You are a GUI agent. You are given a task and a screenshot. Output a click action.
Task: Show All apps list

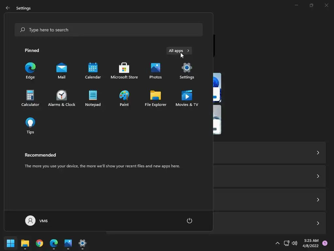click(179, 51)
